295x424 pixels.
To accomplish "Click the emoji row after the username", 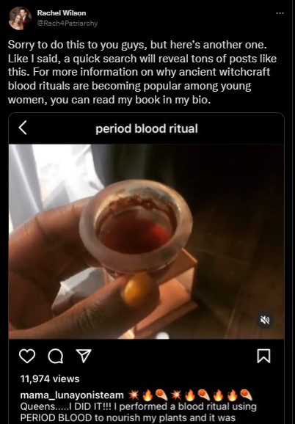I will 190,395.
